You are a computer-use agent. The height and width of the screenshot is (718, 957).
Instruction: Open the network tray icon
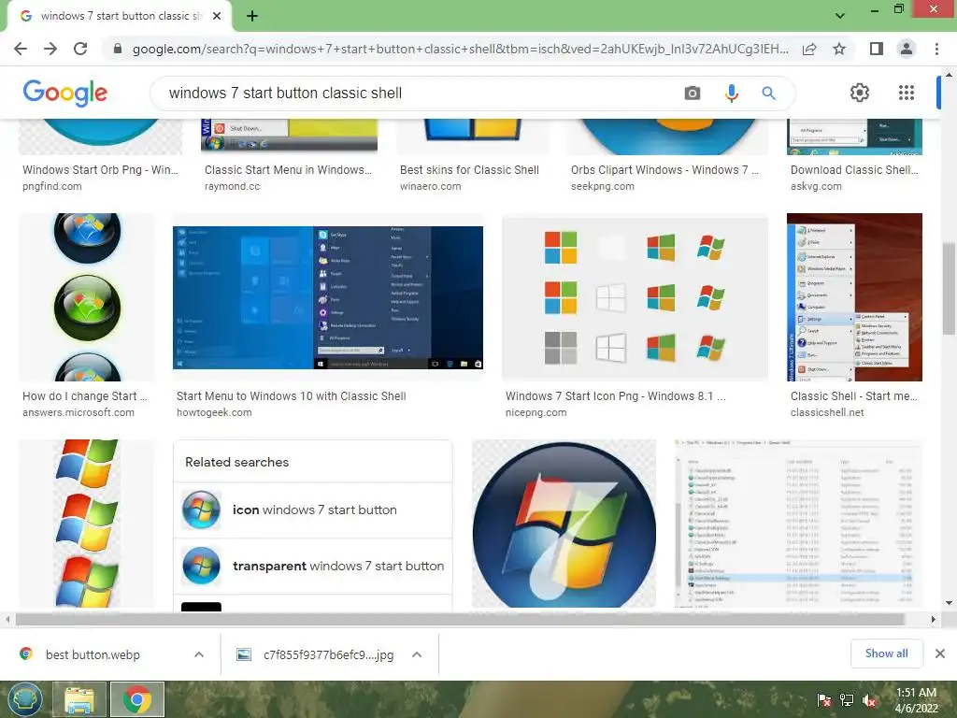[x=847, y=700]
